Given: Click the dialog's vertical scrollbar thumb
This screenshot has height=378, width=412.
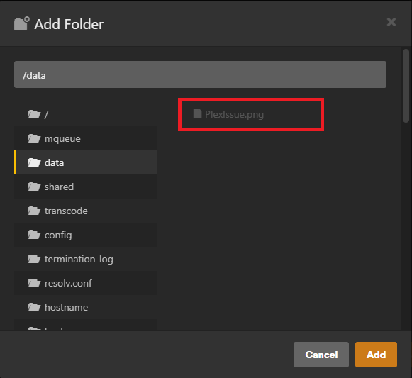Looking at the screenshot, I should click(x=406, y=86).
